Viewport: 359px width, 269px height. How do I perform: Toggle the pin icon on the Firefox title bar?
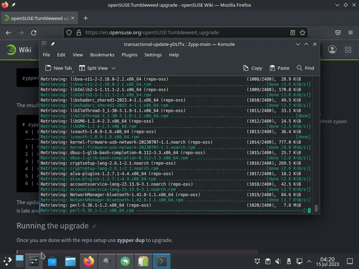13,5
